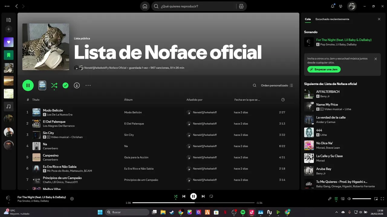Image resolution: width=387 pixels, height=217 pixels.
Task: Open the playlist preview thumbnail button
Action: pos(42,85)
